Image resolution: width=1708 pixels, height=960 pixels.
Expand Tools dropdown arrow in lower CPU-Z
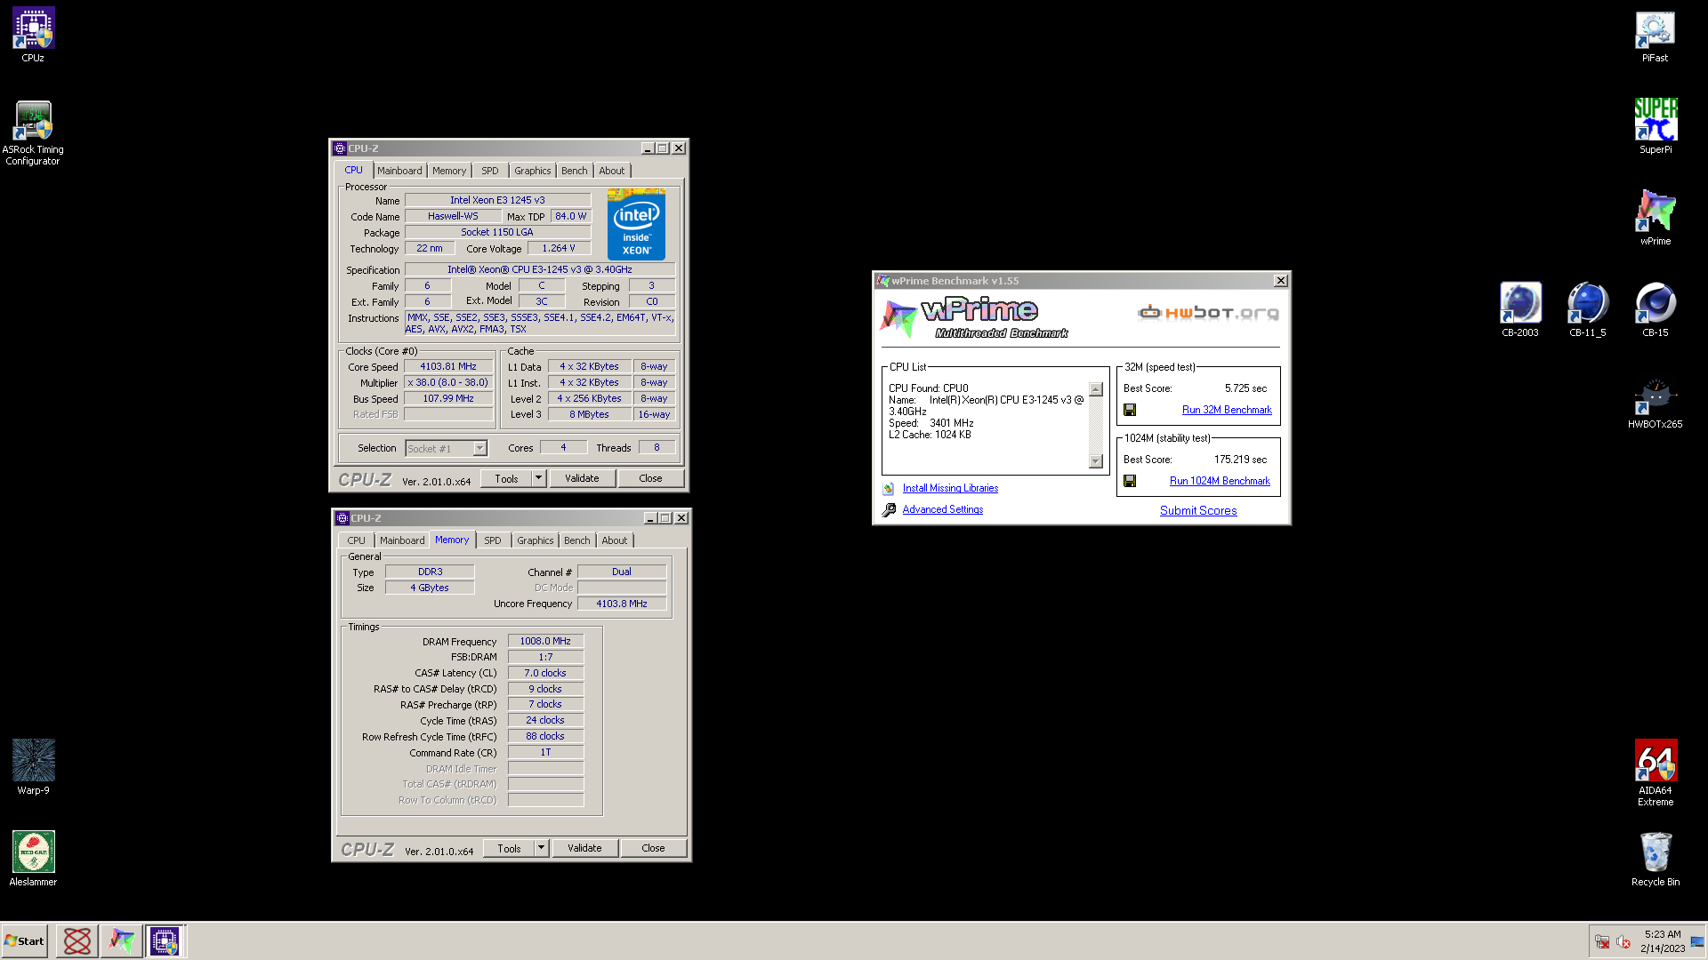tap(541, 848)
